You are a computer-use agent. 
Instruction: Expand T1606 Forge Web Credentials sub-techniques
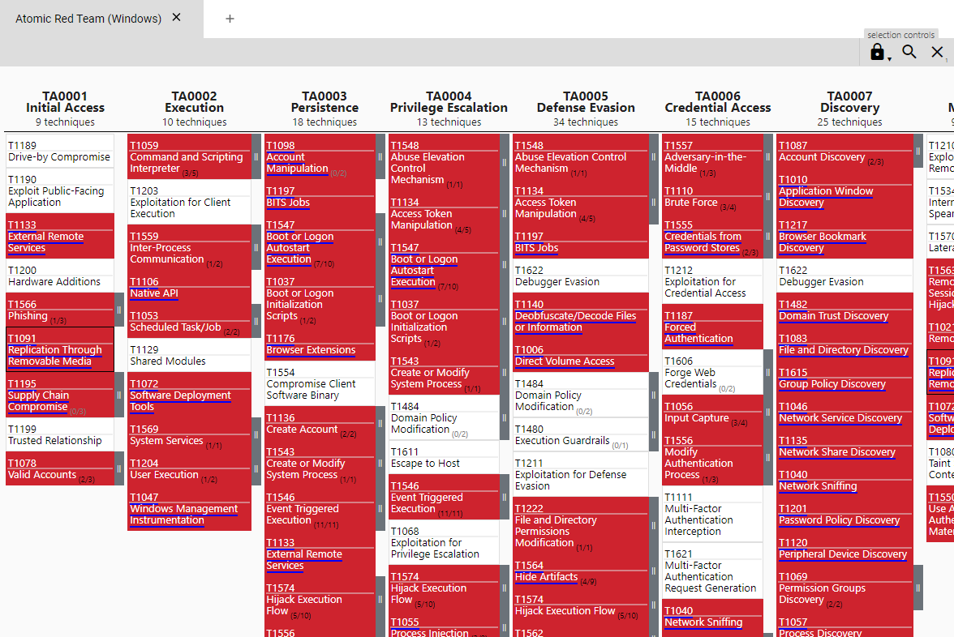[767, 372]
